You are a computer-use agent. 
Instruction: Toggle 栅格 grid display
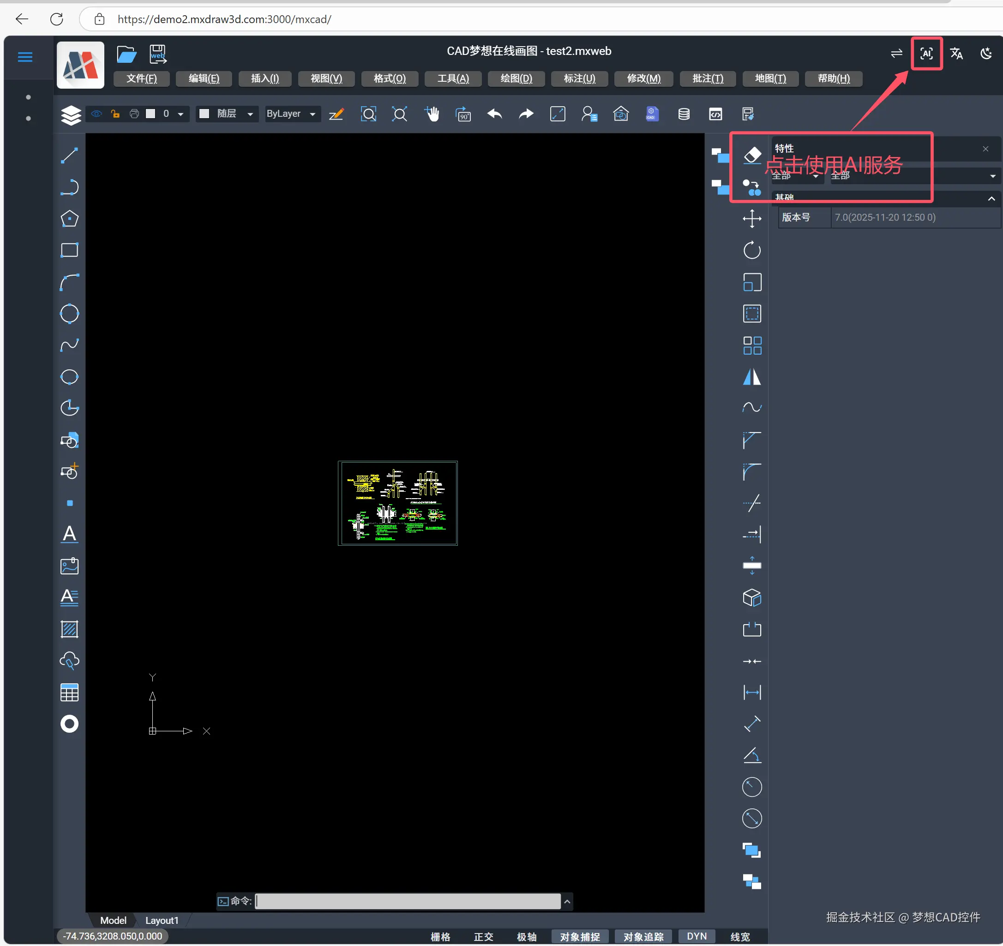point(440,936)
